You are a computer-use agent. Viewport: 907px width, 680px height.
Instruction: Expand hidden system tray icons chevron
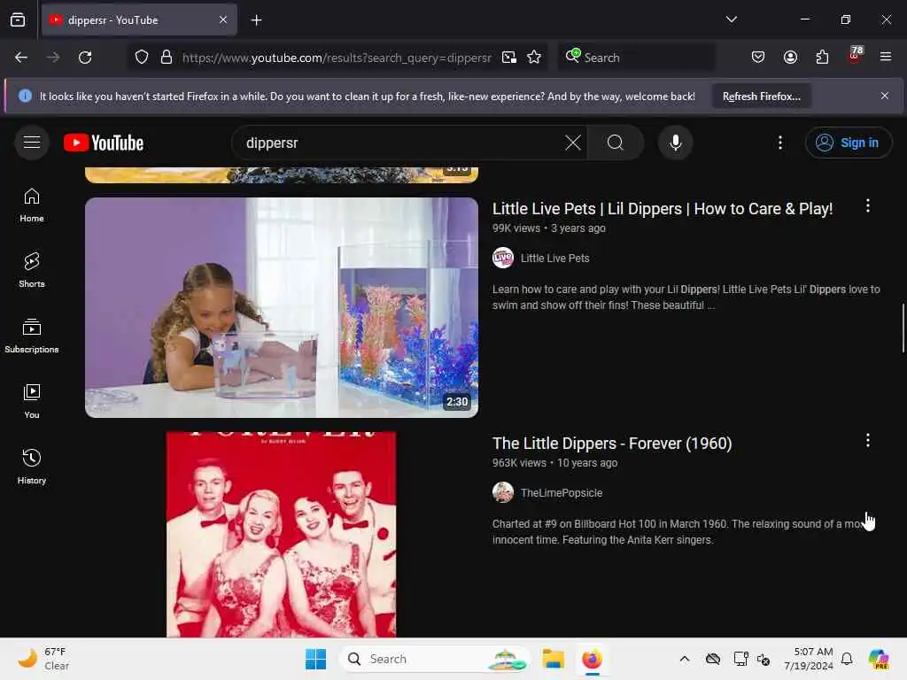pos(685,659)
